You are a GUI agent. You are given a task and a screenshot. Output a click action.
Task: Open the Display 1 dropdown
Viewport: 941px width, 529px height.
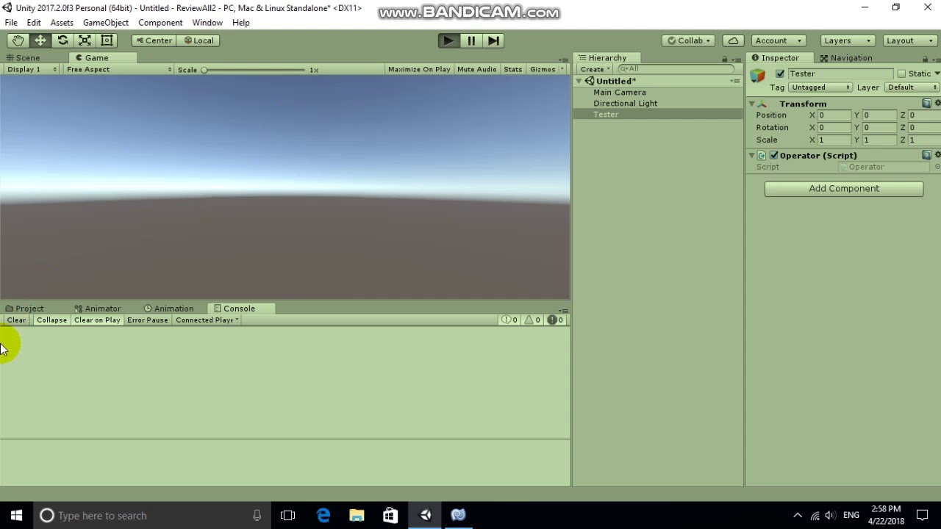click(32, 69)
